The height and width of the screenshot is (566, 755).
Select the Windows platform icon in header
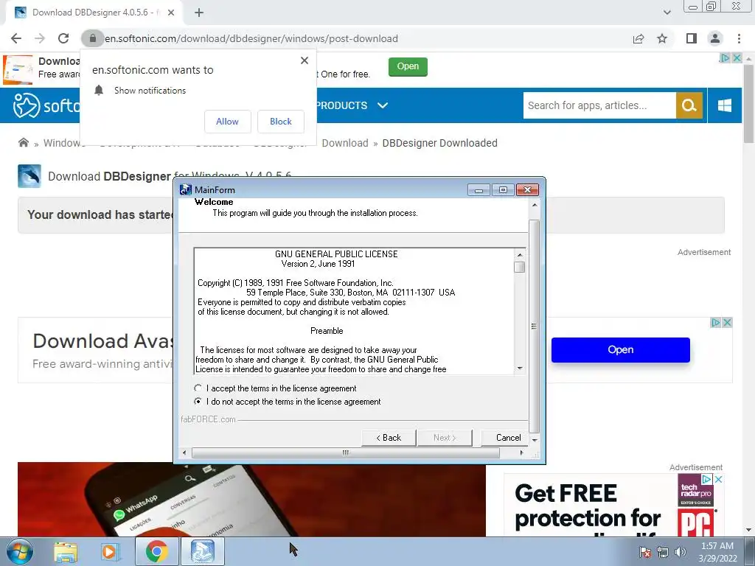coord(725,105)
